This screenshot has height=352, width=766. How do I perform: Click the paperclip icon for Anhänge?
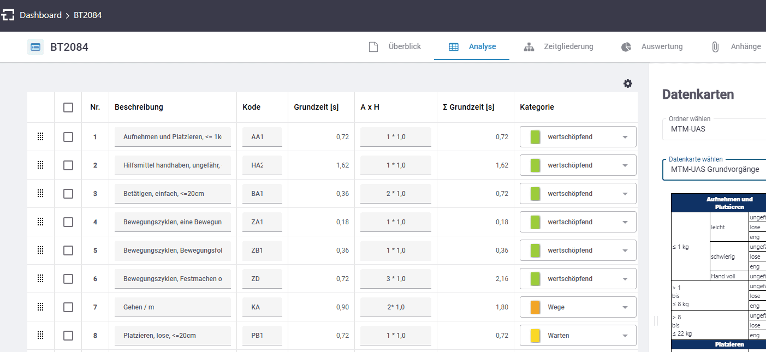pos(715,47)
